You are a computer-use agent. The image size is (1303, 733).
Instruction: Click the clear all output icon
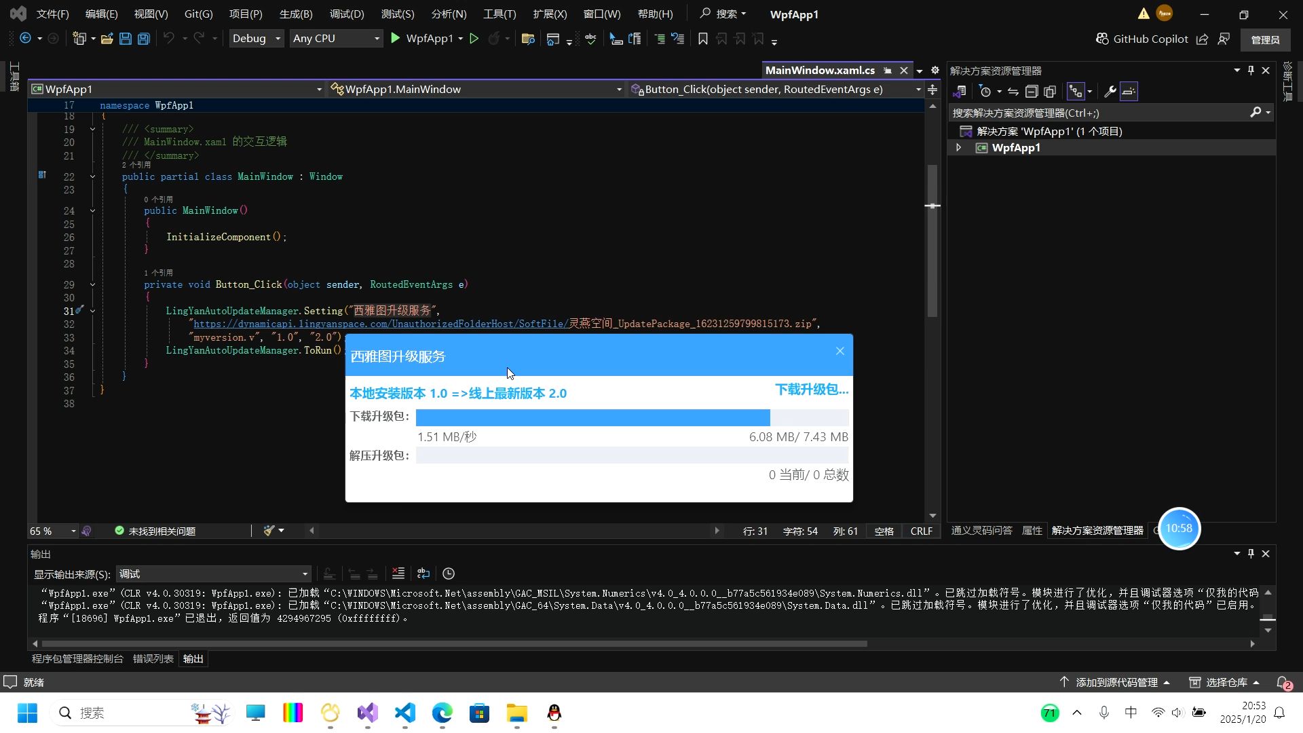(x=398, y=574)
